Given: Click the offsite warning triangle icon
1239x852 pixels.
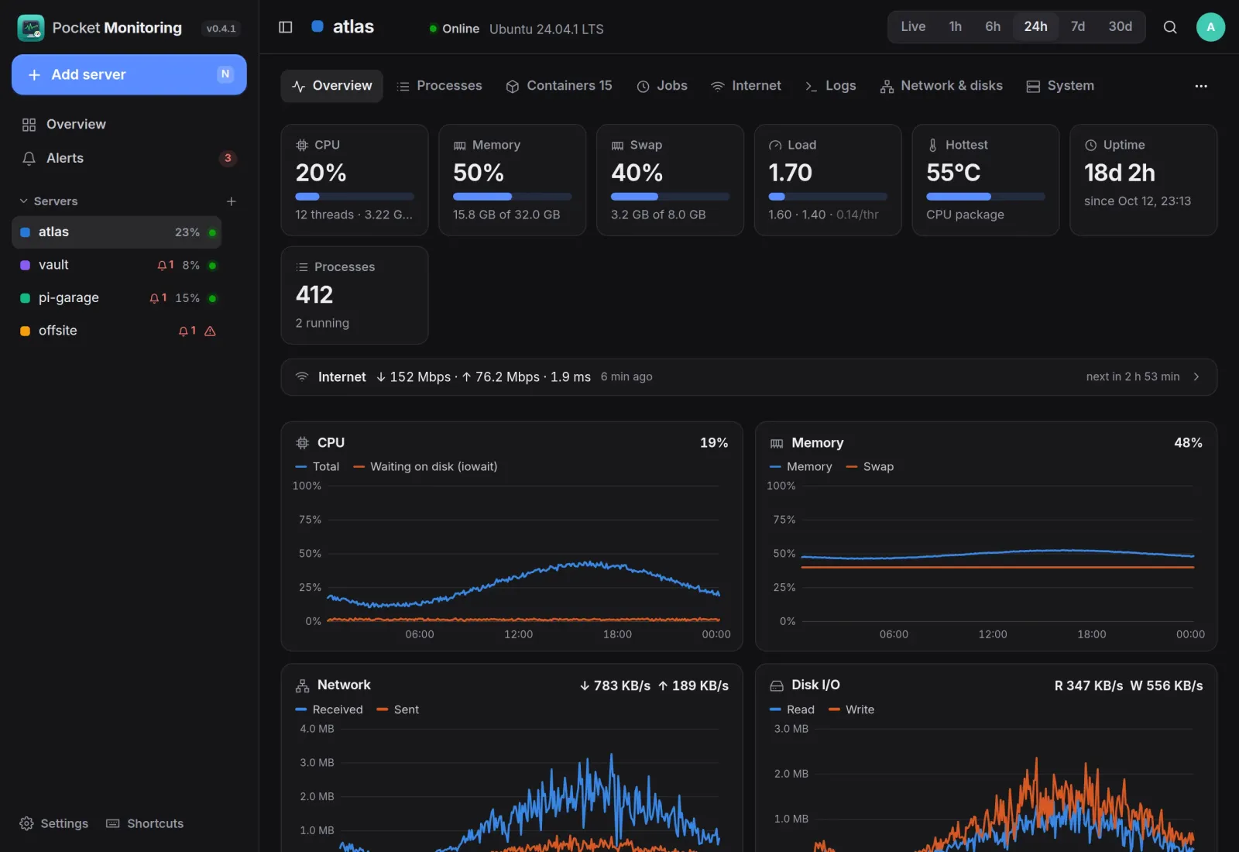Looking at the screenshot, I should coord(210,331).
